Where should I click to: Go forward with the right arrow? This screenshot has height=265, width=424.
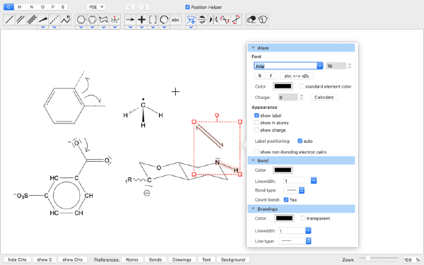coord(144,7)
